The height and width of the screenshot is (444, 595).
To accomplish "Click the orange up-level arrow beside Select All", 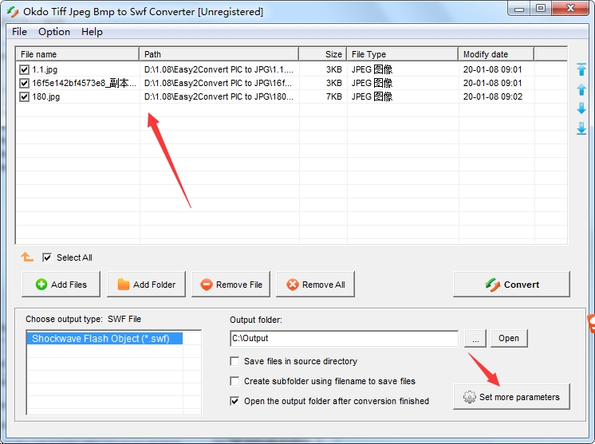I will coord(27,257).
